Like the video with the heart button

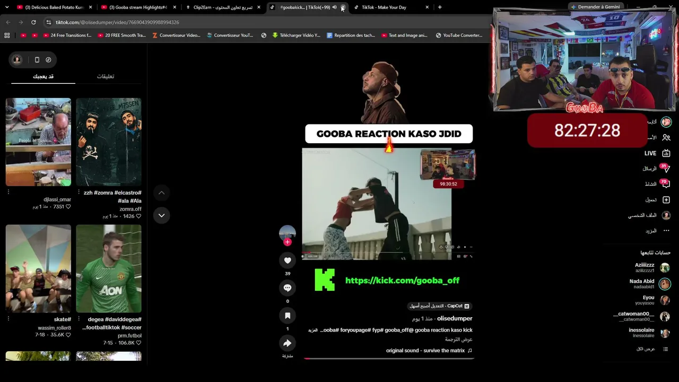point(288,261)
